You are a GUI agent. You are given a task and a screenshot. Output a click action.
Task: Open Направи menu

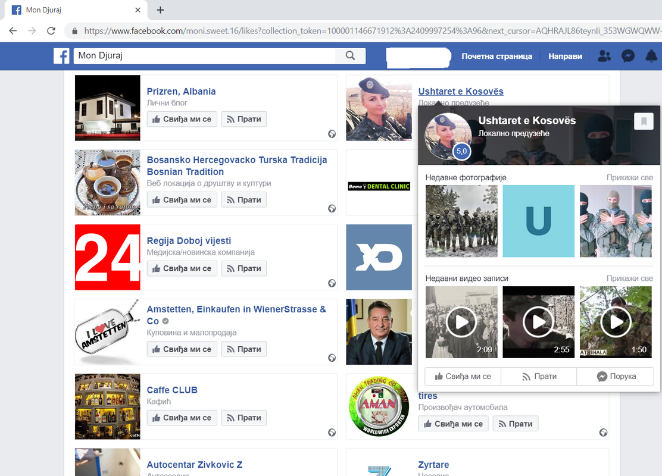tap(565, 56)
